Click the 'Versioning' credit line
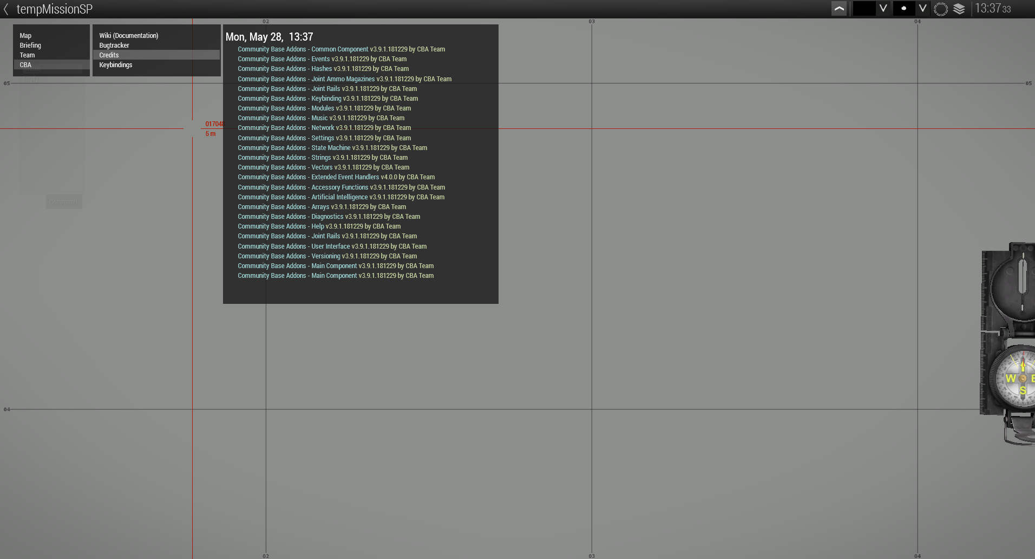Viewport: 1035px width, 559px height. (x=327, y=256)
